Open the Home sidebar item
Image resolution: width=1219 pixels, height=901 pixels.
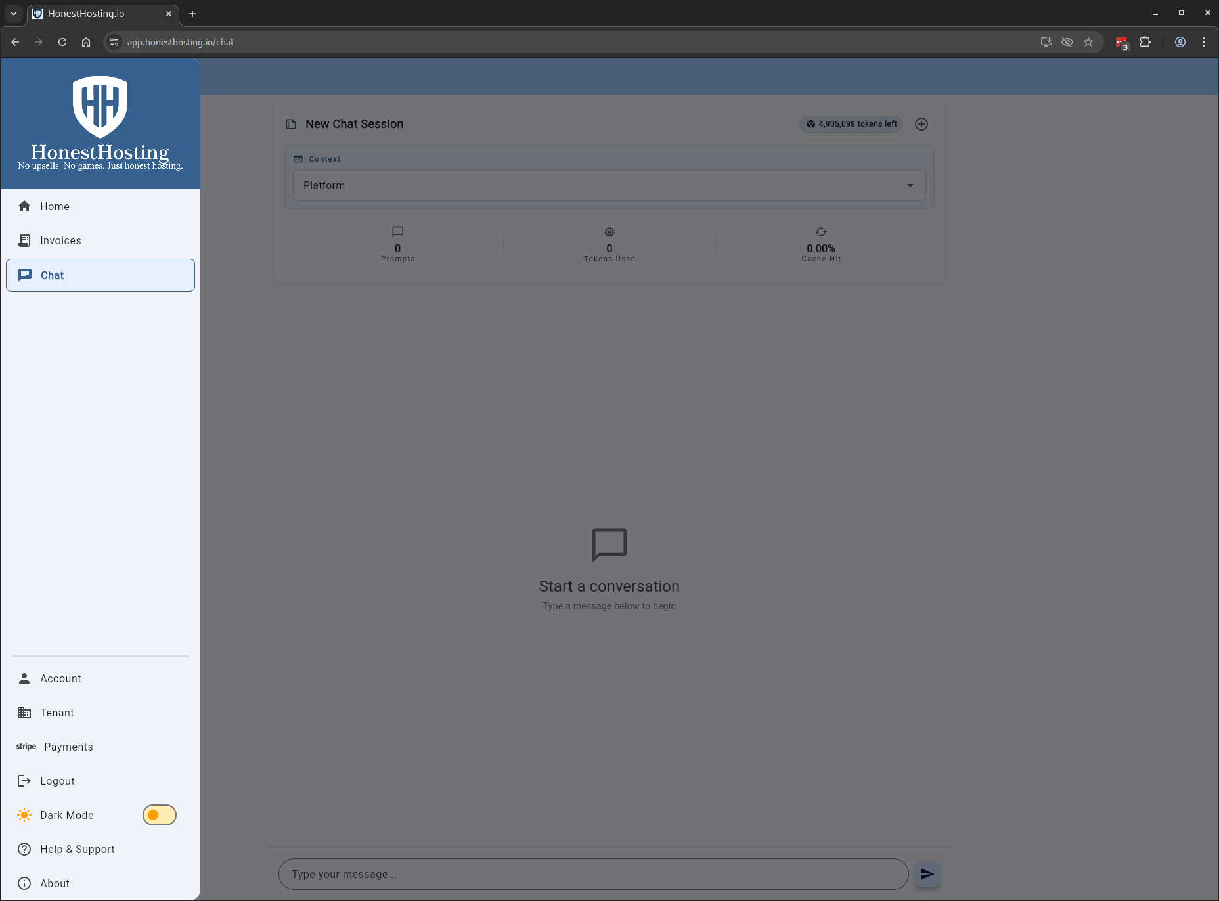(x=55, y=206)
